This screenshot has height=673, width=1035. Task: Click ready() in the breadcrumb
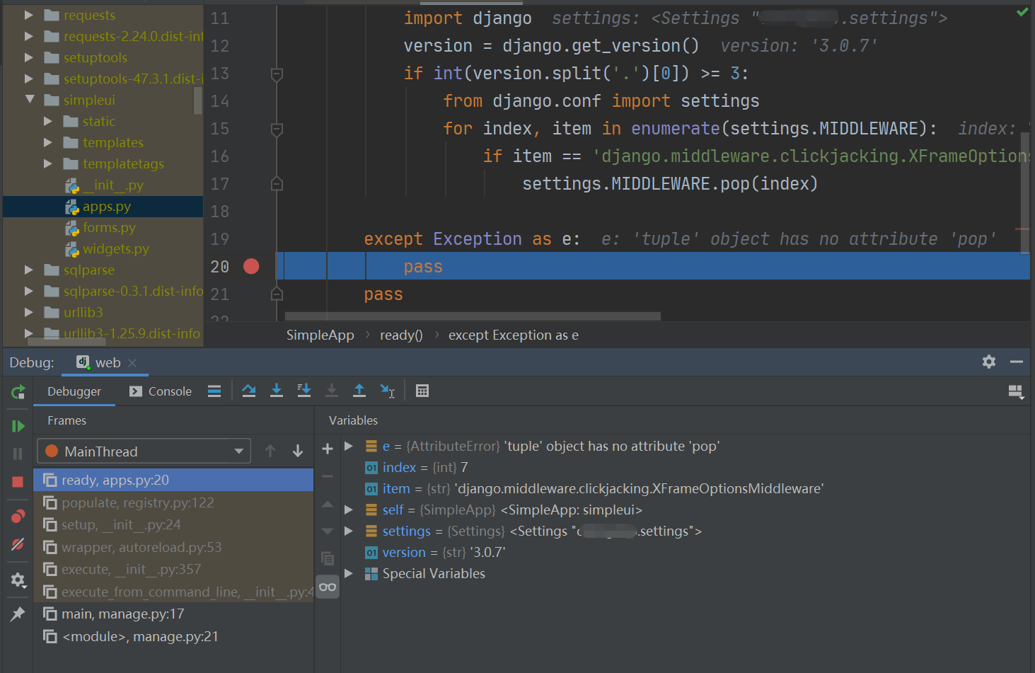(401, 335)
